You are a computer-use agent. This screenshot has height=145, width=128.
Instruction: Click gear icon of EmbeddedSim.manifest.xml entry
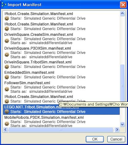pyautogui.click(x=7, y=77)
